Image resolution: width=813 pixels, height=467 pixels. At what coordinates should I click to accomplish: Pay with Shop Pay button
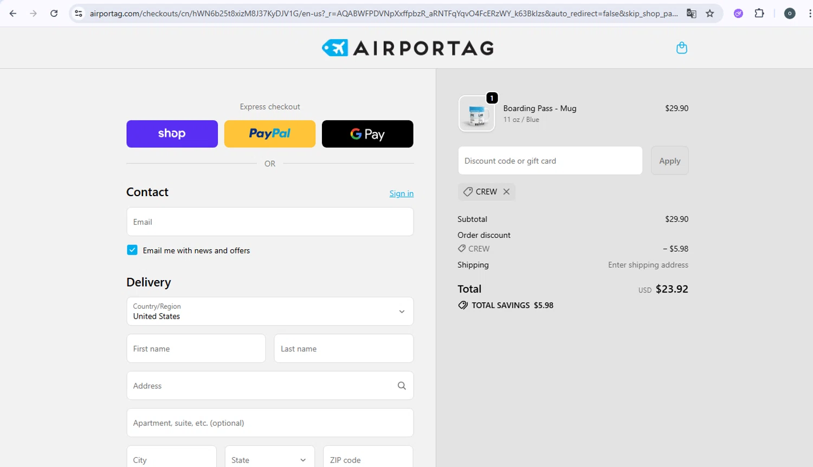tap(172, 134)
